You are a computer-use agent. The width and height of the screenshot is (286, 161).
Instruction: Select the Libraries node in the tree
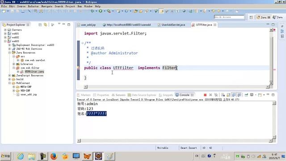pos(26,64)
